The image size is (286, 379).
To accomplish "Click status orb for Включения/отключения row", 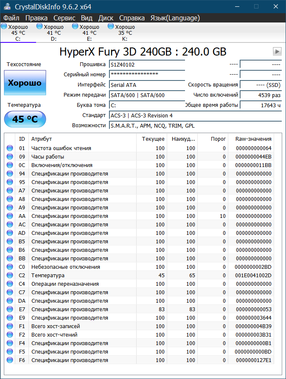I will point(10,165).
